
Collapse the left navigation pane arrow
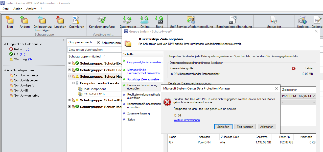point(63,40)
